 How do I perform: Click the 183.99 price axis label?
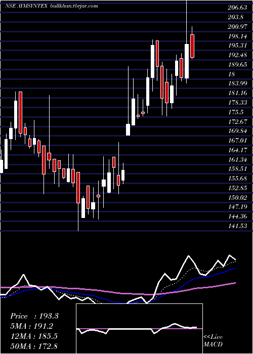[237, 83]
